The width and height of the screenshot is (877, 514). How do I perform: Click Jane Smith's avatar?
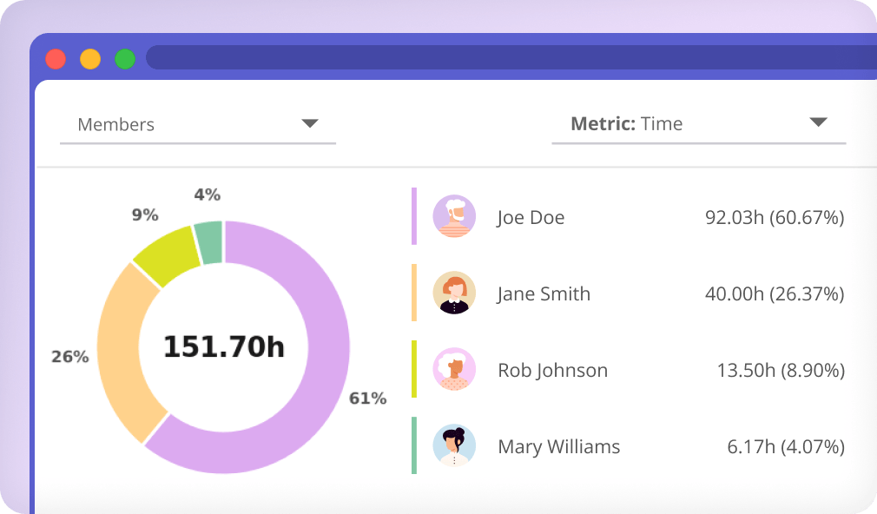(x=454, y=293)
